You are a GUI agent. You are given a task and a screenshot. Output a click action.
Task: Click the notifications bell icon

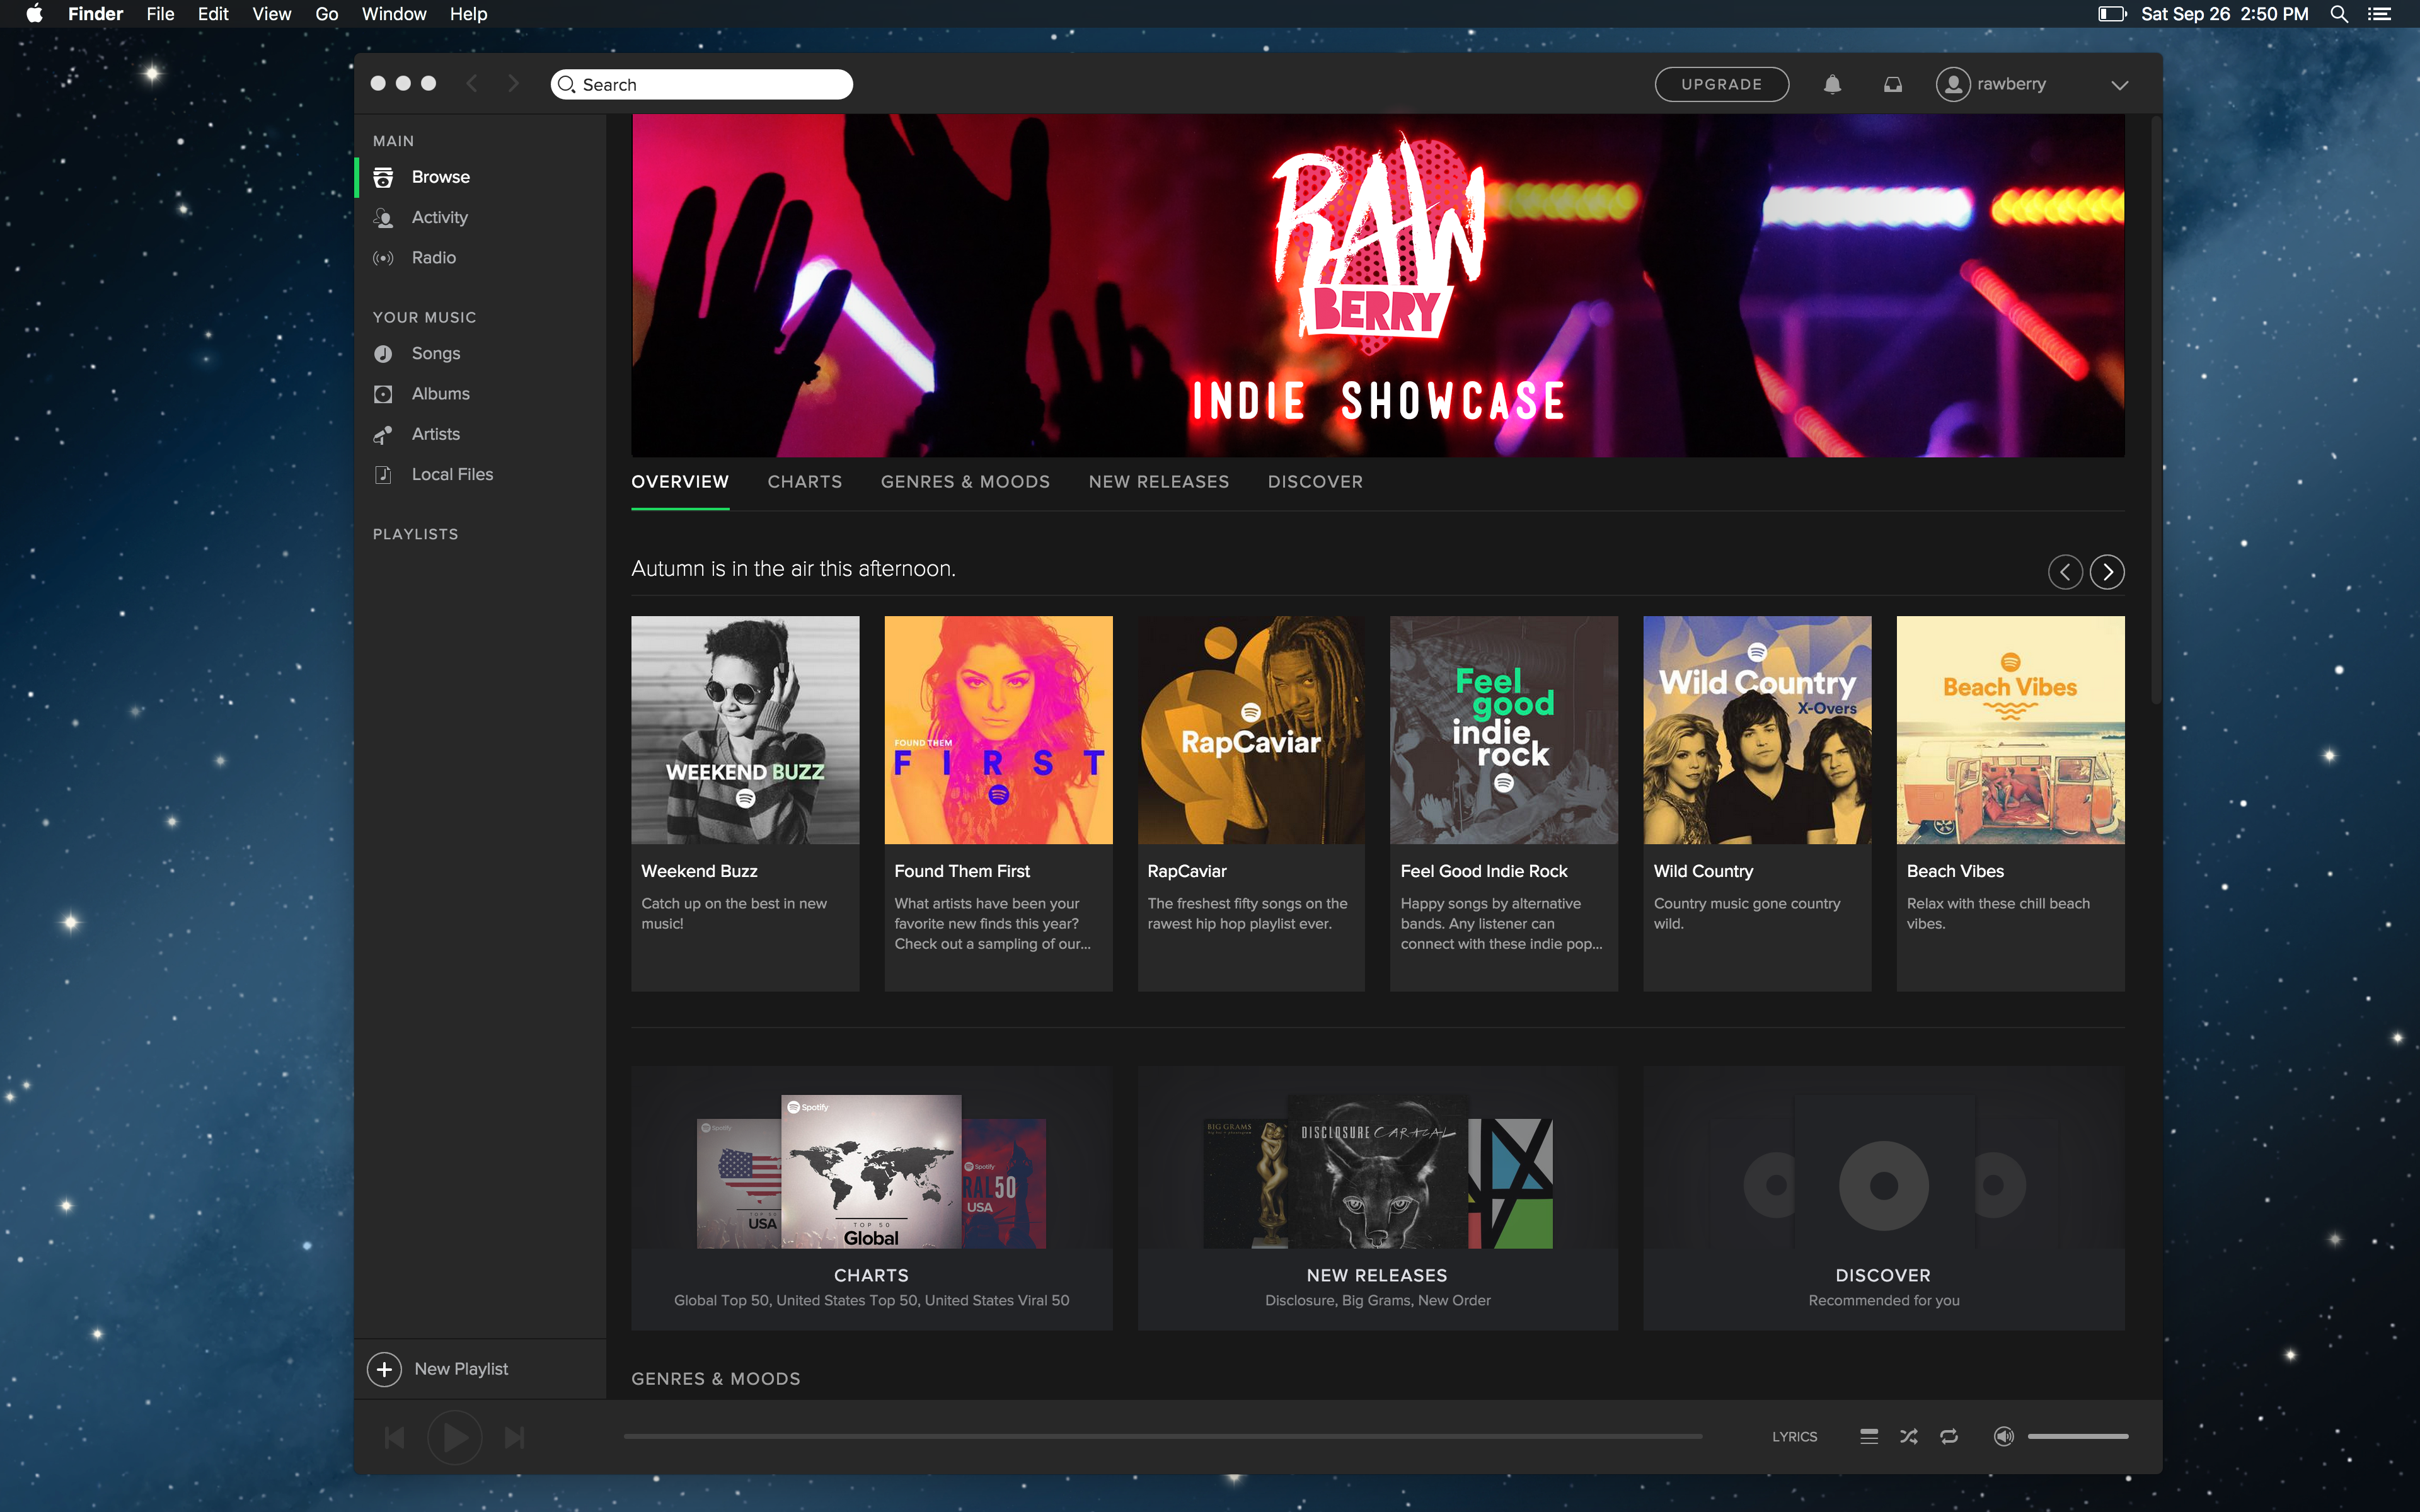[x=1832, y=84]
